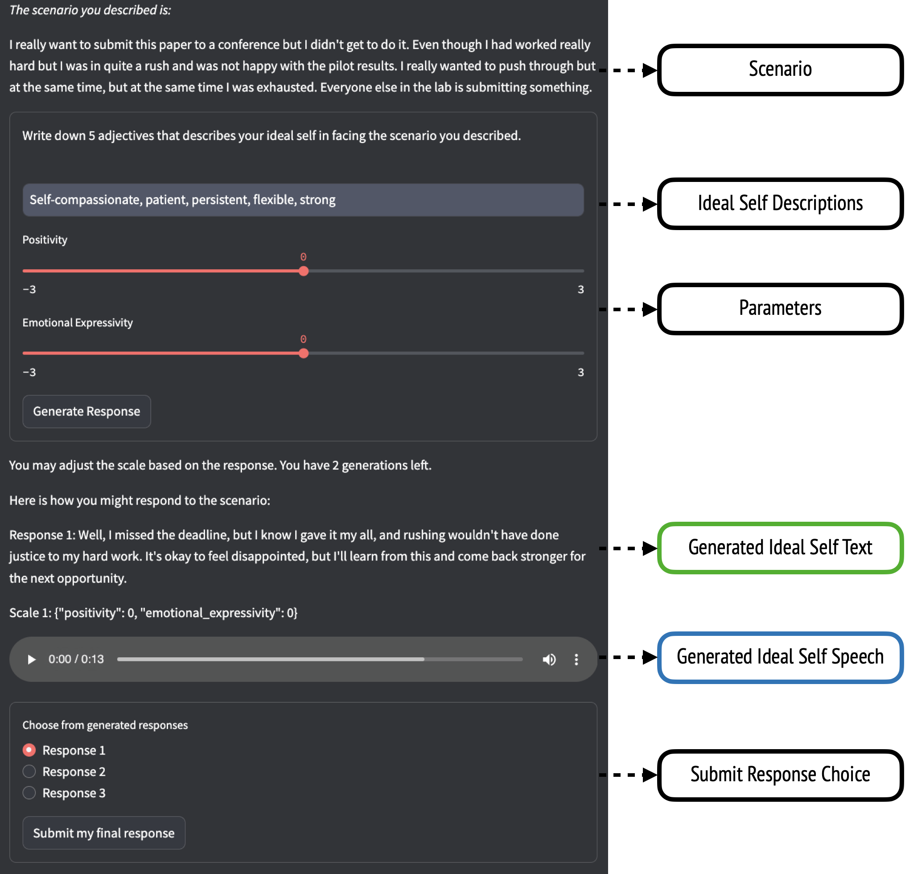Click the green Generated Ideal Self Text box
905x874 pixels.
pyautogui.click(x=780, y=548)
